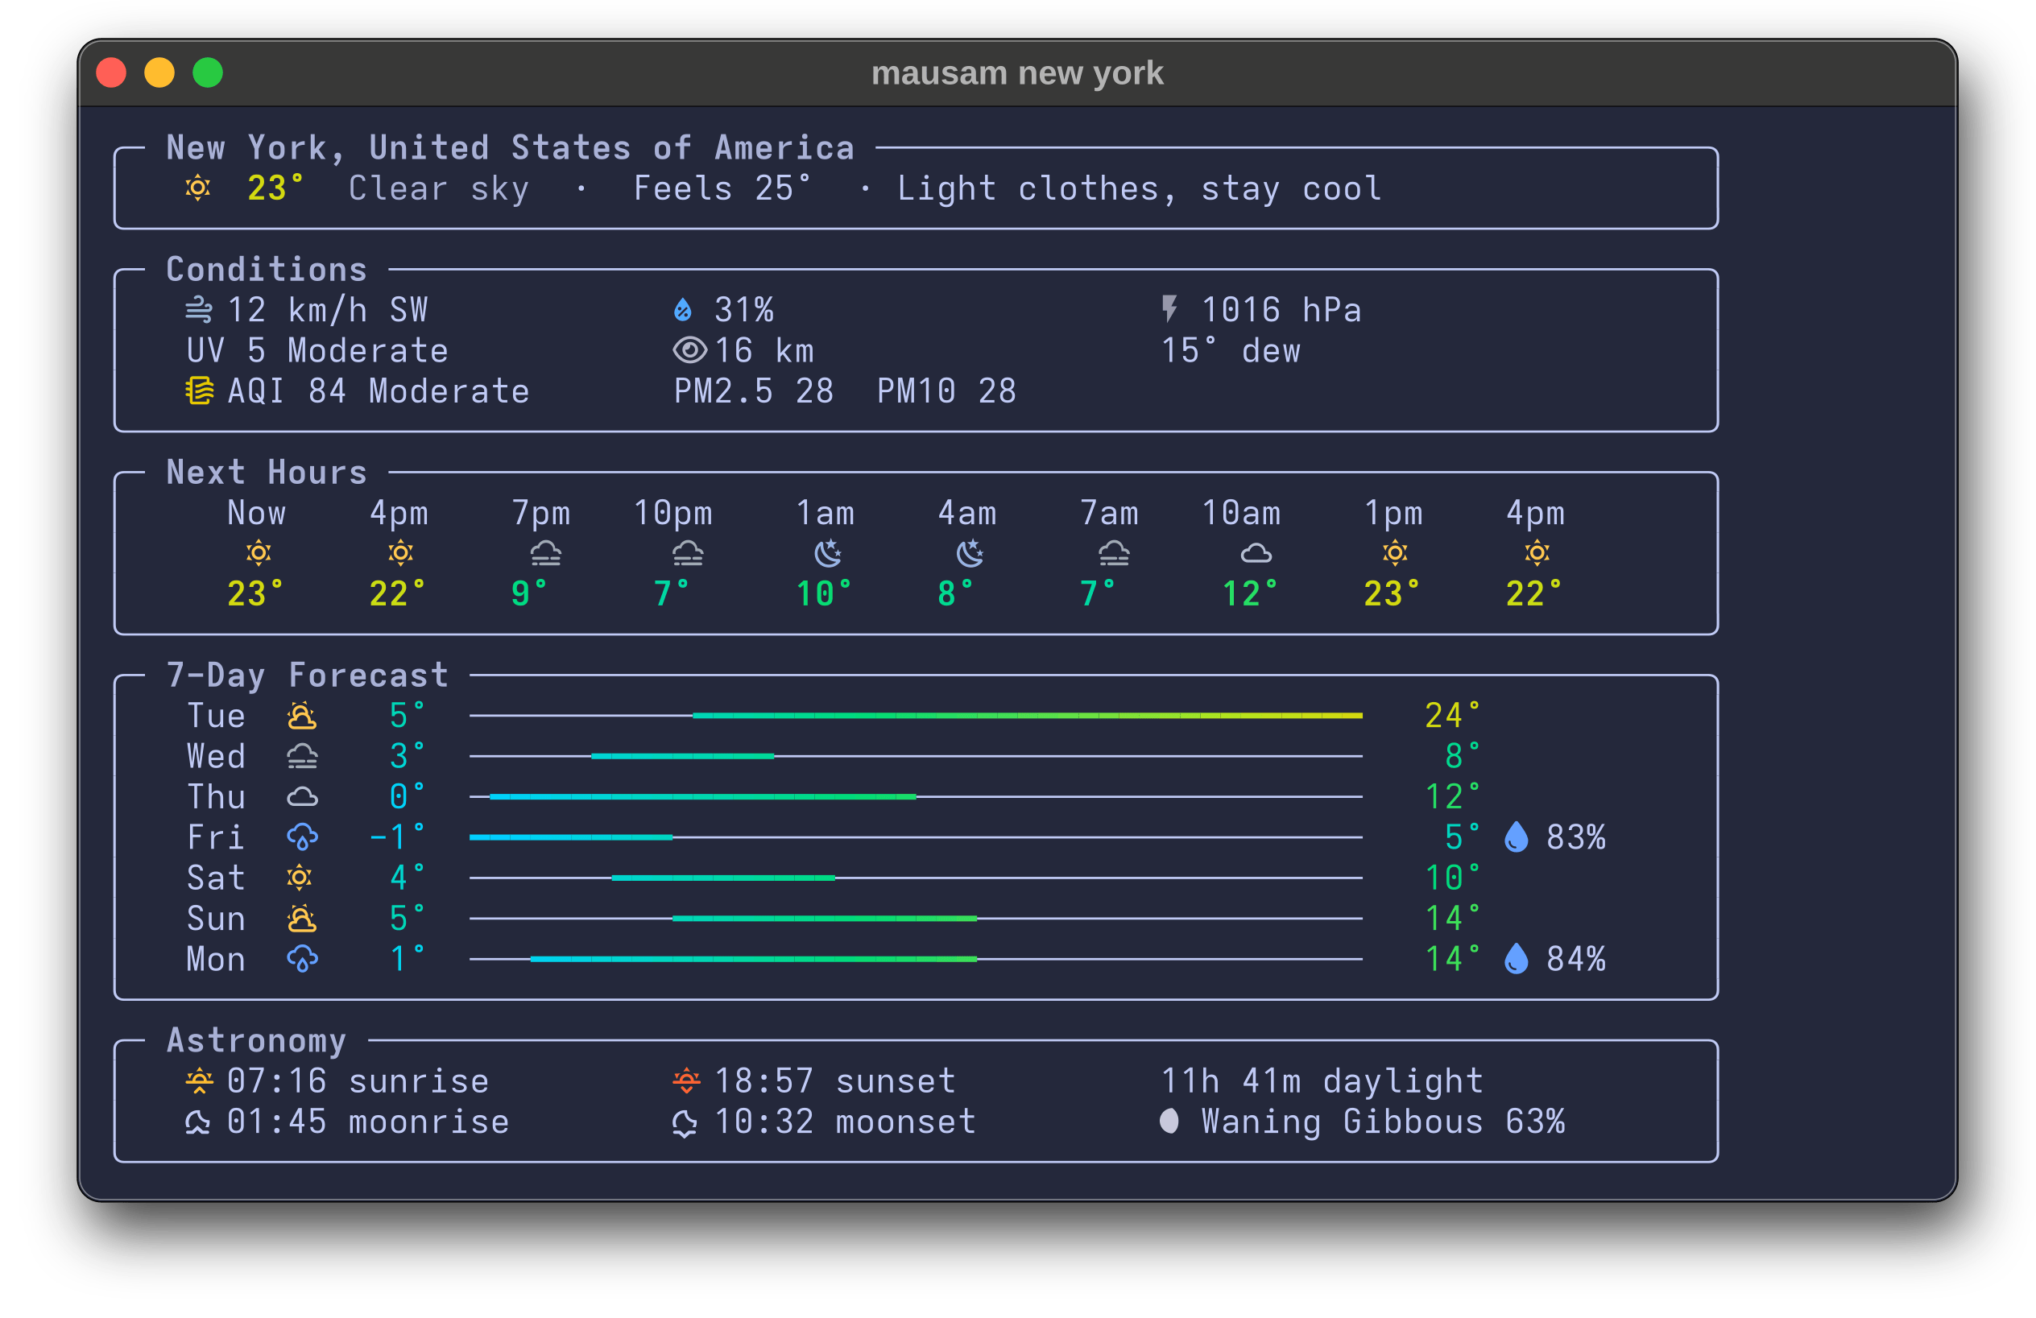
Task: Click the wind icon next to 12 km/h SW
Action: click(198, 310)
